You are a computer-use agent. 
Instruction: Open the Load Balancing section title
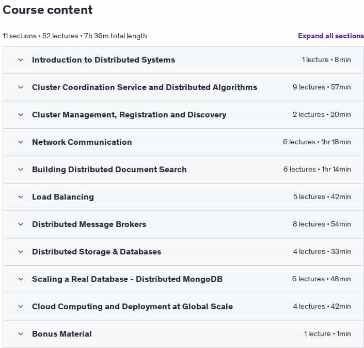click(63, 197)
